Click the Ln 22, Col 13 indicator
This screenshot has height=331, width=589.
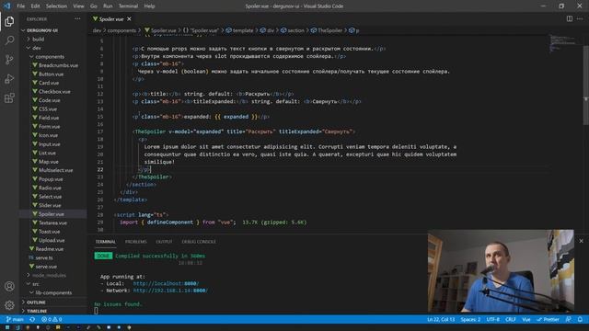tap(441, 319)
